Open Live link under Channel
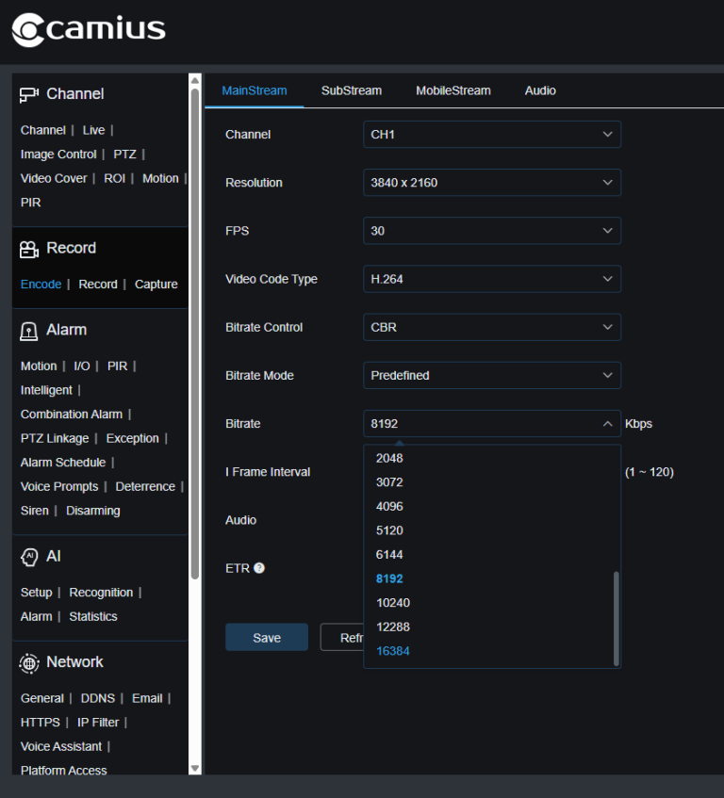Screen dimensions: 724x798 [x=93, y=130]
